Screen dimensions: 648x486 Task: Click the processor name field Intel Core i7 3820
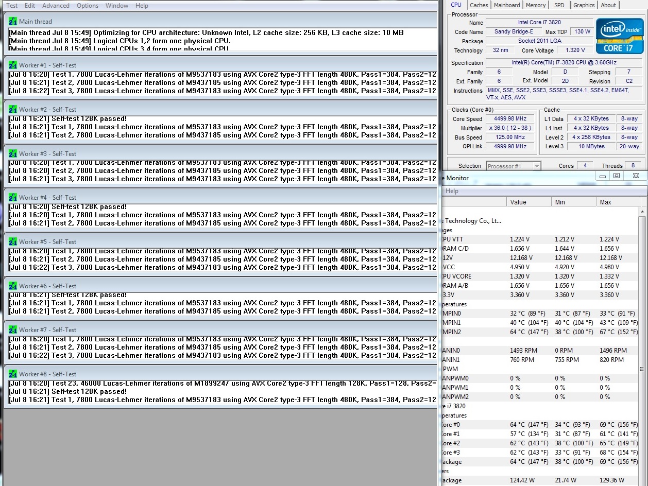[539, 23]
